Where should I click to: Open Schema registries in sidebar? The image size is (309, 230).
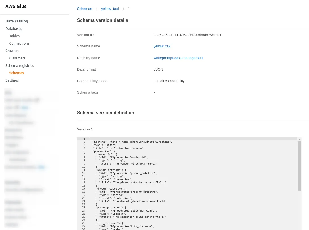[x=20, y=65]
